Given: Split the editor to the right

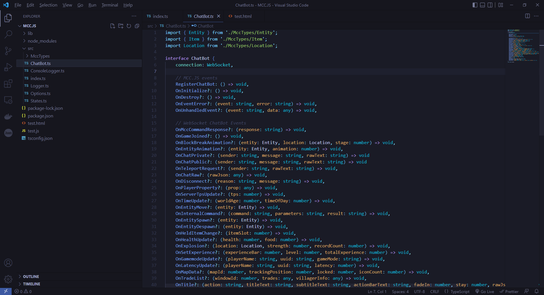Looking at the screenshot, I should click(x=528, y=16).
